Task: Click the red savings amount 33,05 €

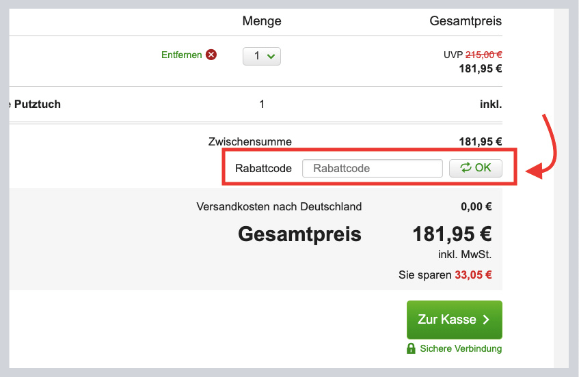Action: (473, 275)
